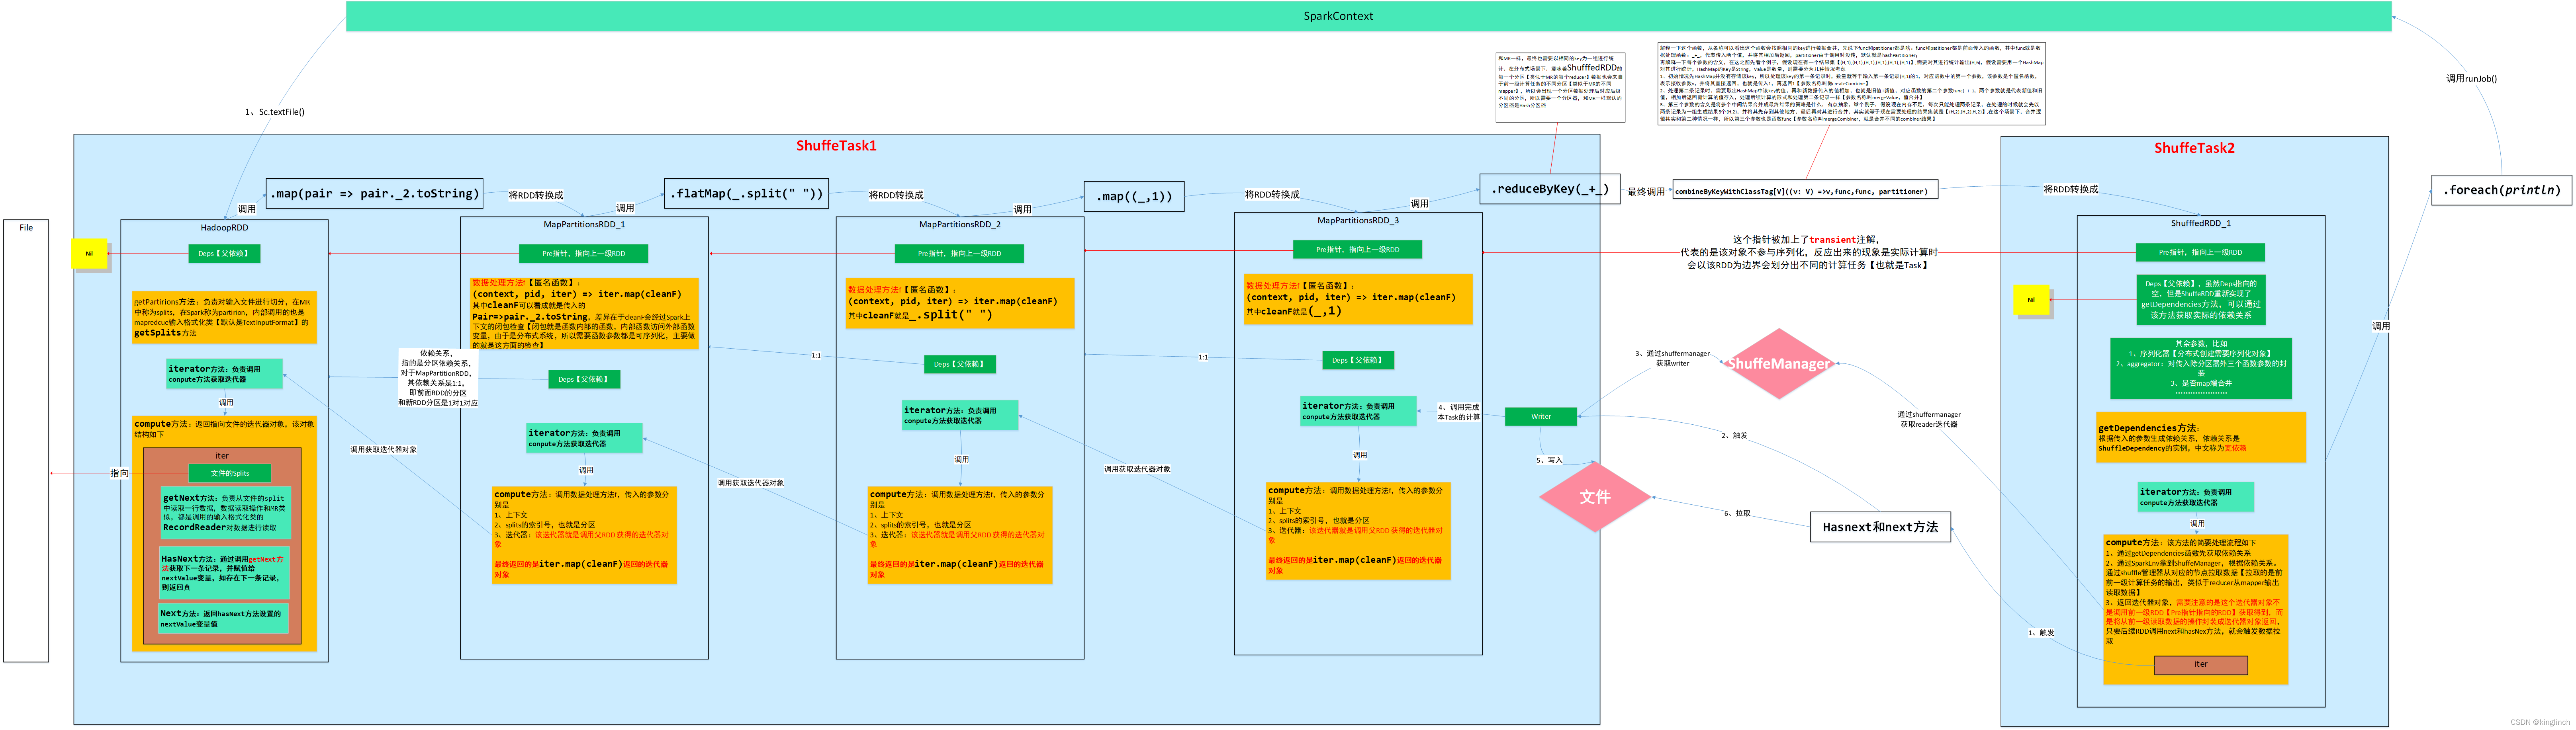This screenshot has width=2576, height=730.
Task: Click the ShuffeTask2 title text
Action: point(2194,148)
